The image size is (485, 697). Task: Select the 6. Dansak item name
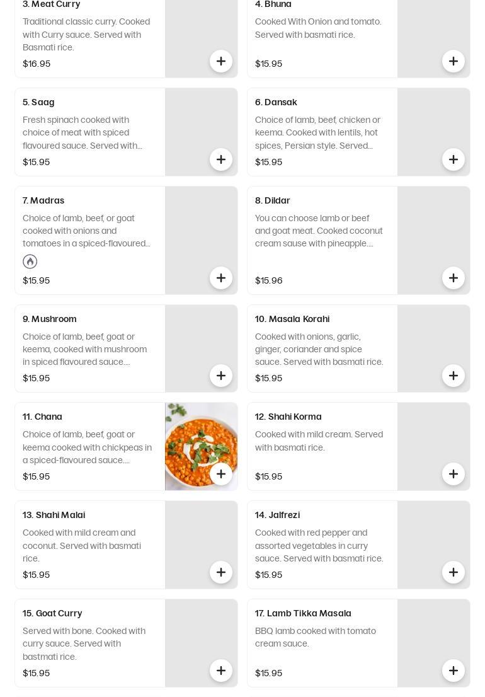point(276,102)
